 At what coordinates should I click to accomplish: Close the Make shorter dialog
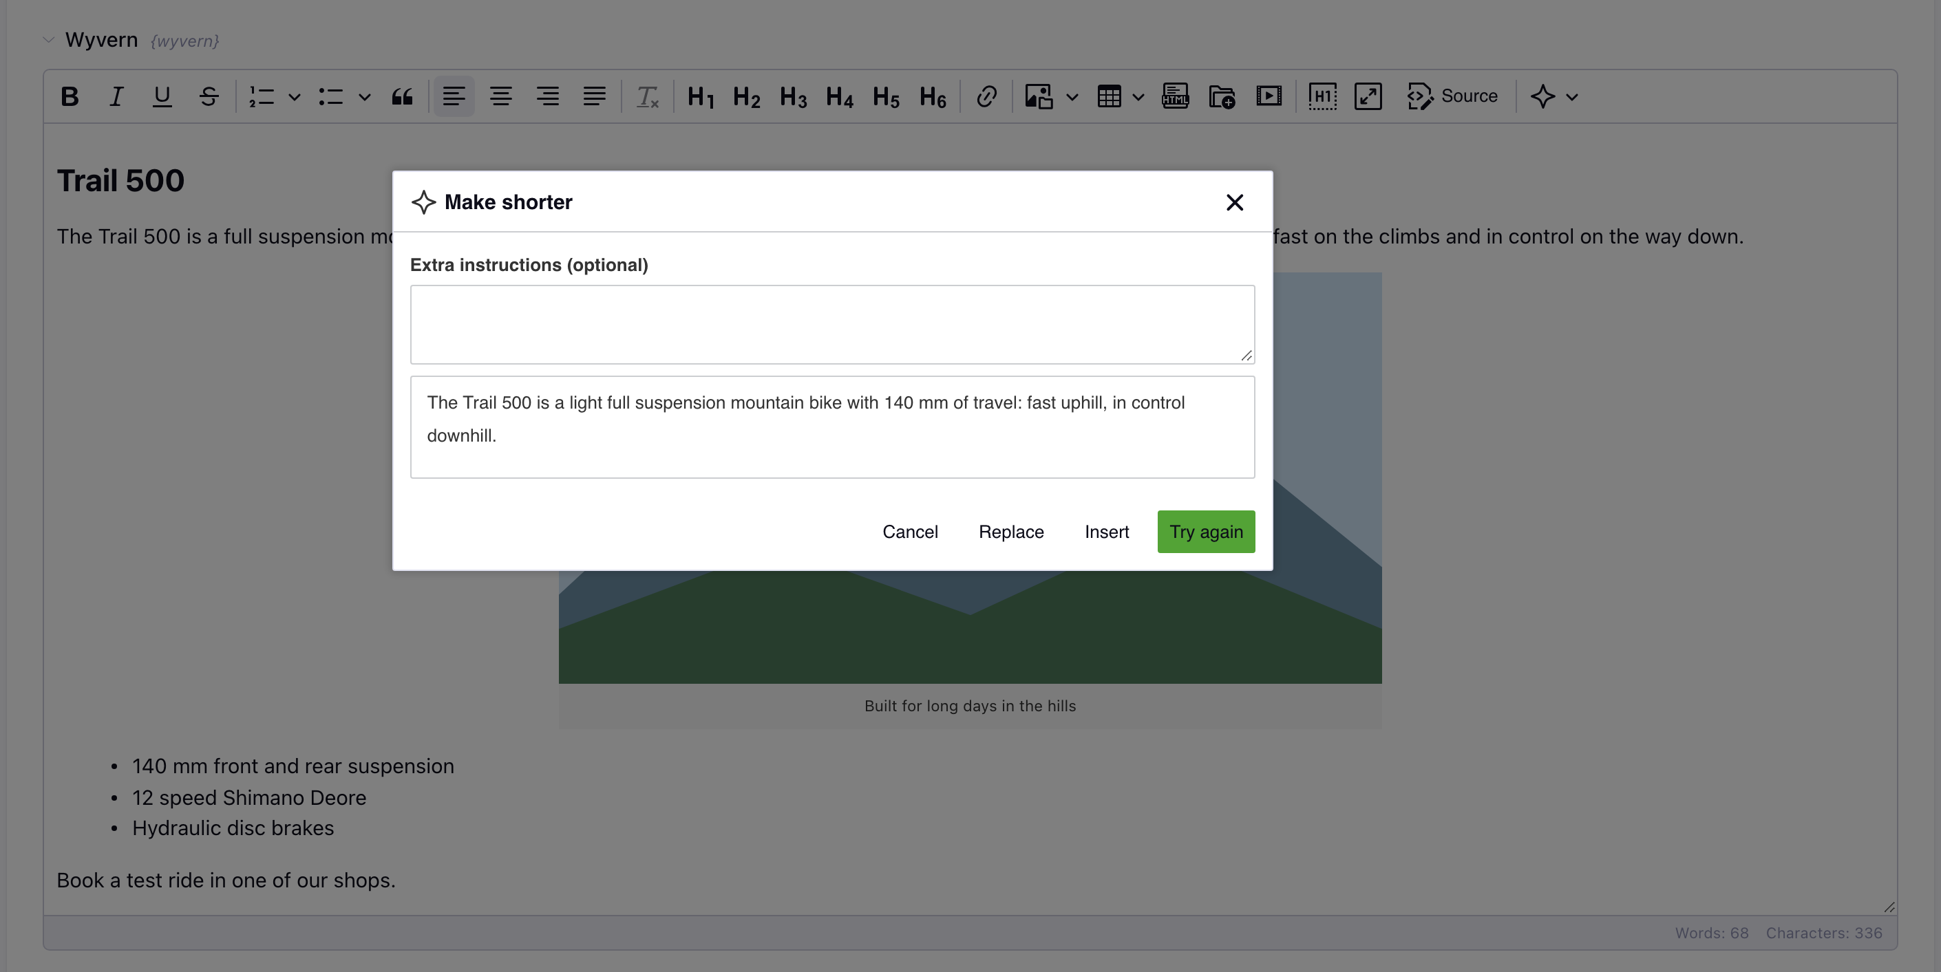point(1234,202)
